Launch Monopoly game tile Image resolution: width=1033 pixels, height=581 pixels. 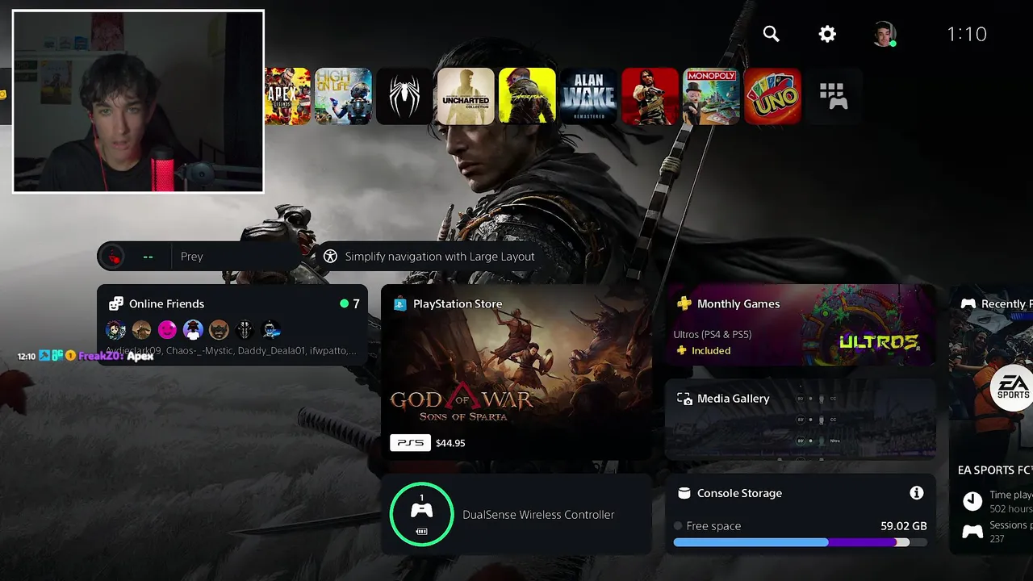click(x=711, y=96)
